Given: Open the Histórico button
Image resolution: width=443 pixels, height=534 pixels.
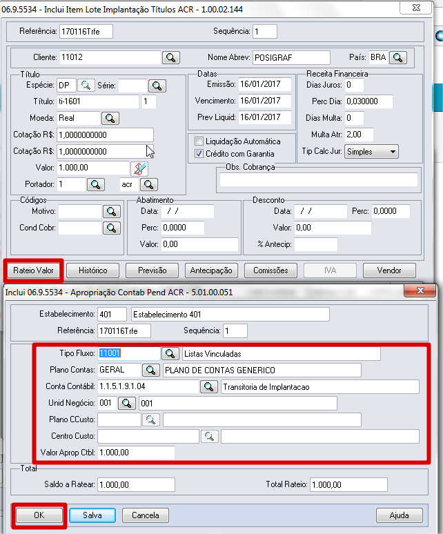Looking at the screenshot, I should (x=93, y=270).
